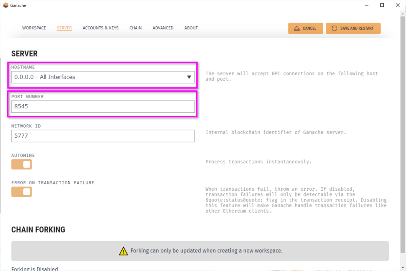Image resolution: width=406 pixels, height=271 pixels.
Task: Click 'When transactions fail, throw an error' text
Action: point(296,200)
